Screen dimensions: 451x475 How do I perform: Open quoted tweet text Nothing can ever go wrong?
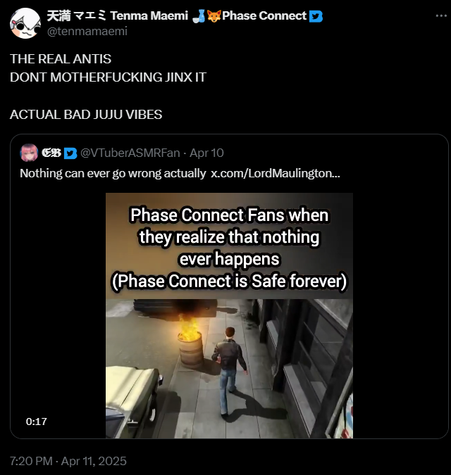click(x=113, y=173)
